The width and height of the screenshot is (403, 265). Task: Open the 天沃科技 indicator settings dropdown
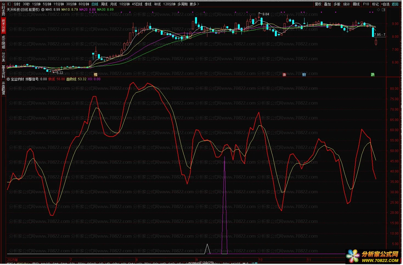pos(43,10)
